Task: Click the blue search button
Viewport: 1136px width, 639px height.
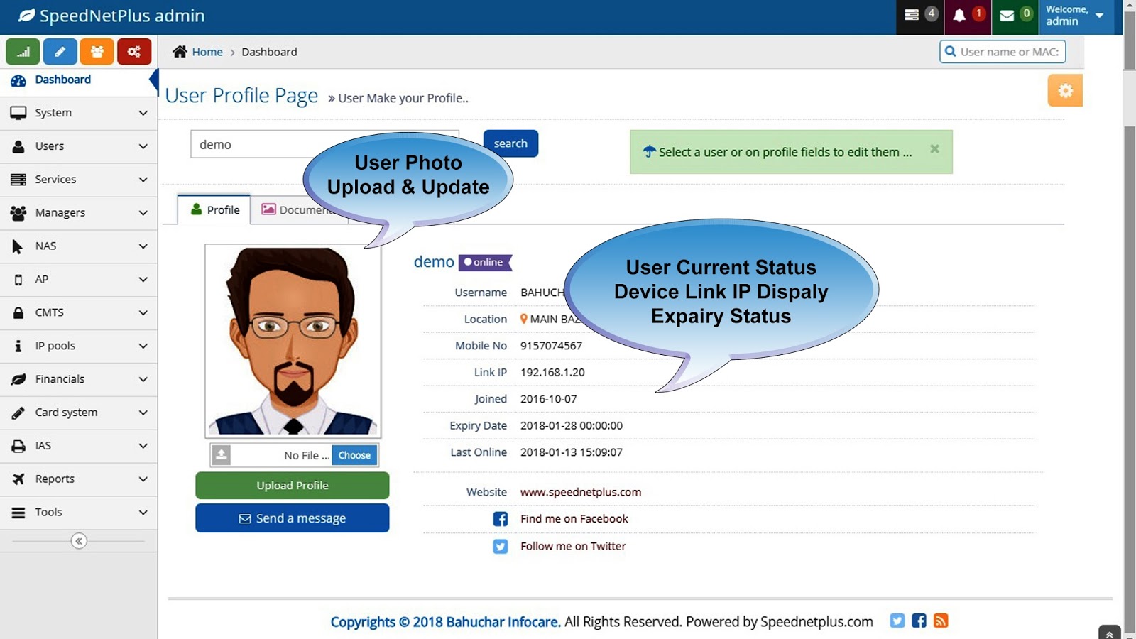Action: tap(510, 143)
